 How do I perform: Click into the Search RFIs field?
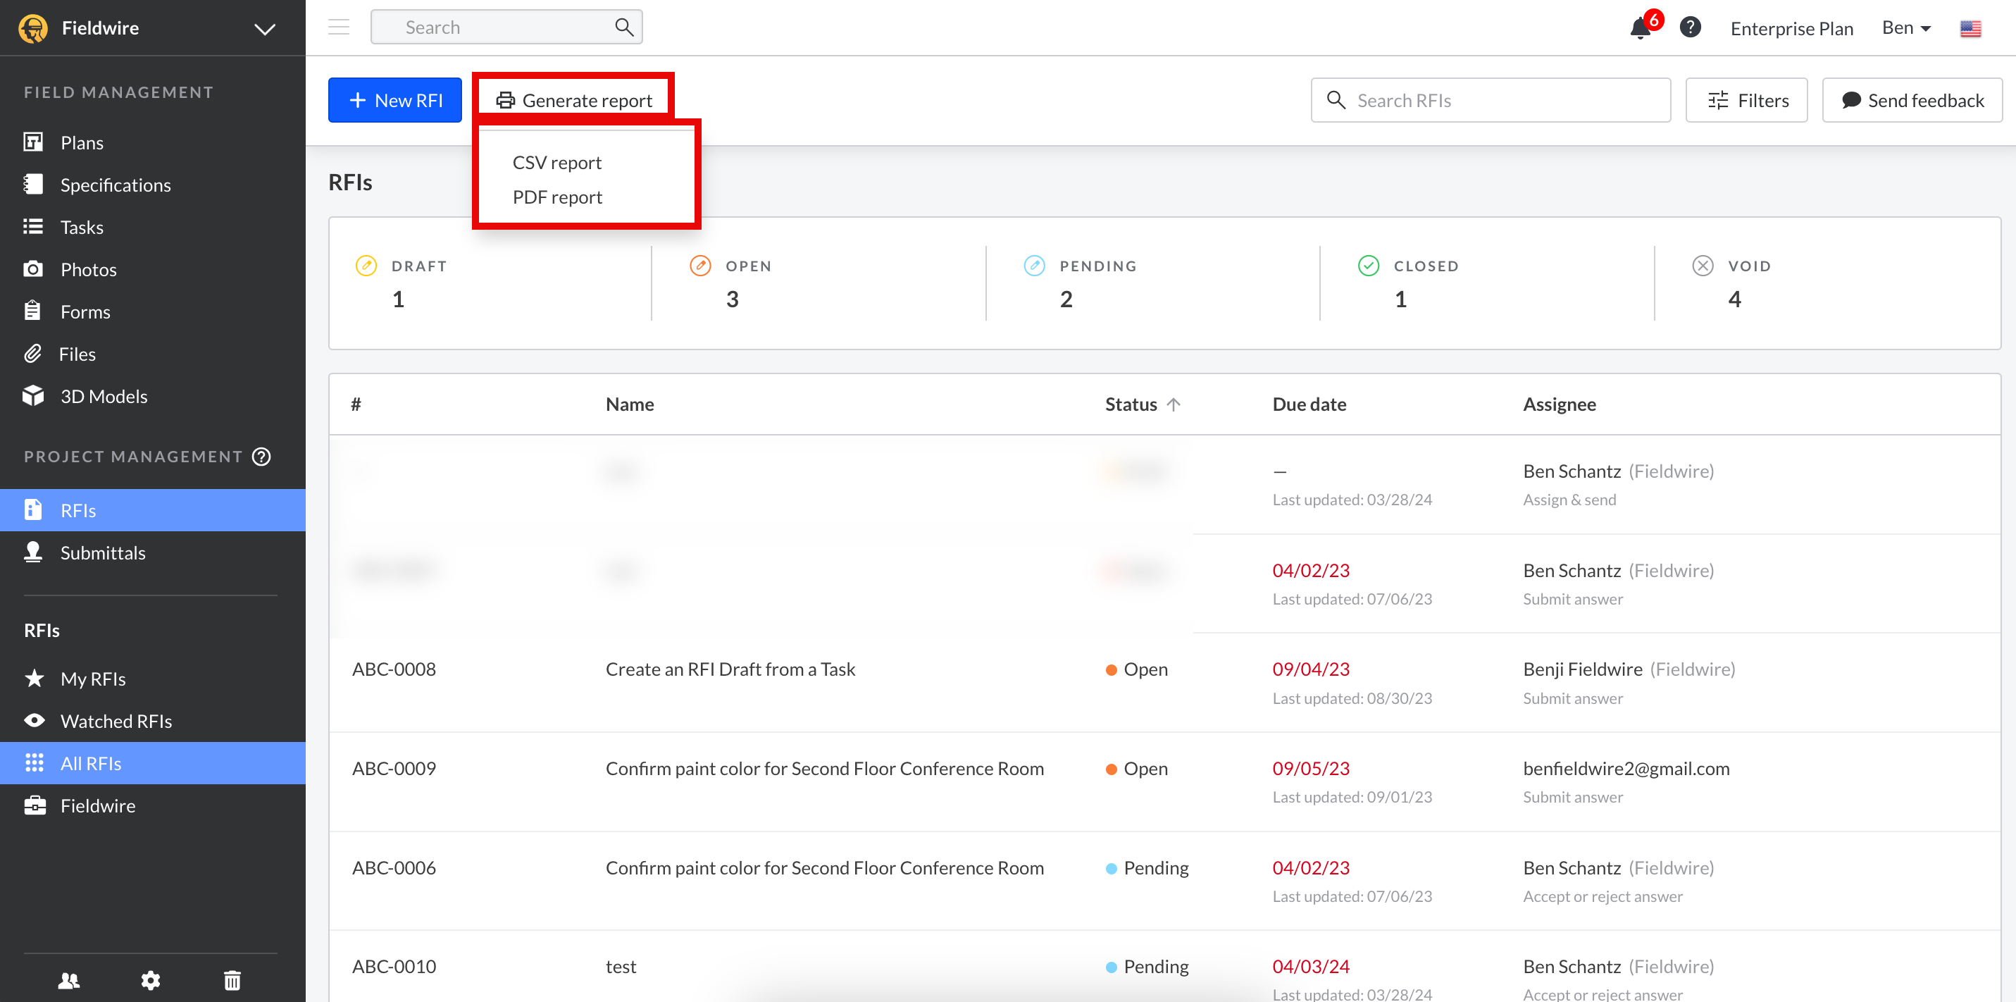coord(1490,100)
